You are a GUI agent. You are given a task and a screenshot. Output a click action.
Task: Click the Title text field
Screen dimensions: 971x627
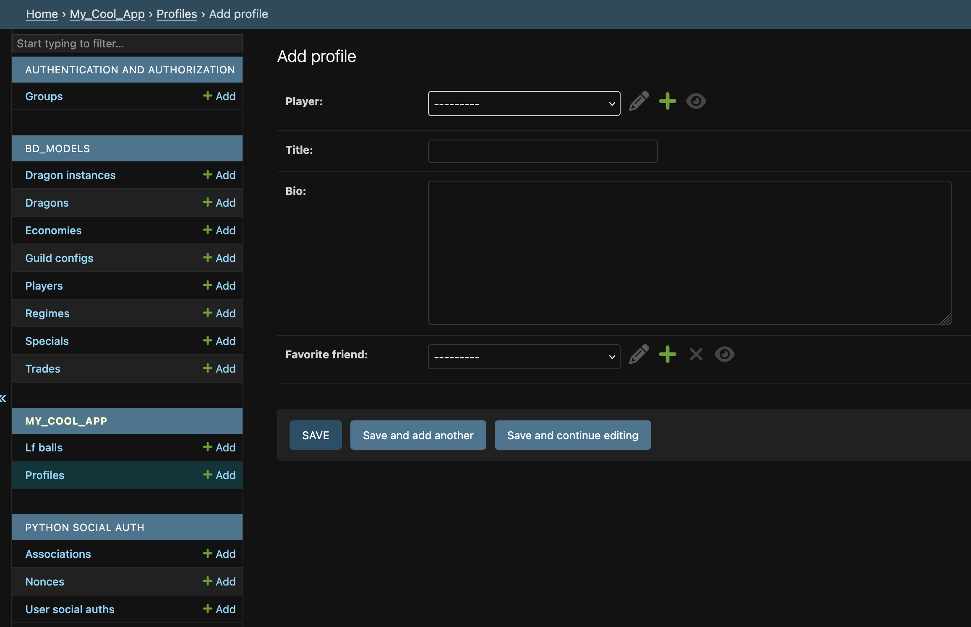click(x=542, y=151)
